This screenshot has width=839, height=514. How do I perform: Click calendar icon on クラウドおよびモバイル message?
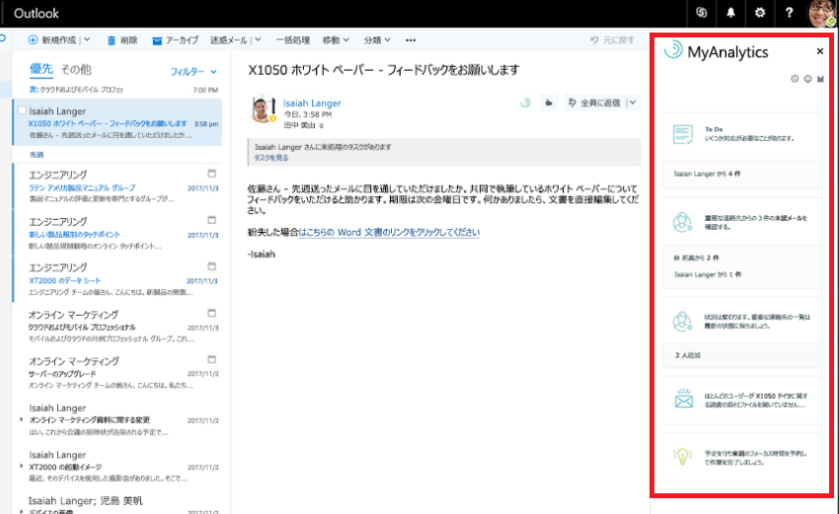coord(212,313)
